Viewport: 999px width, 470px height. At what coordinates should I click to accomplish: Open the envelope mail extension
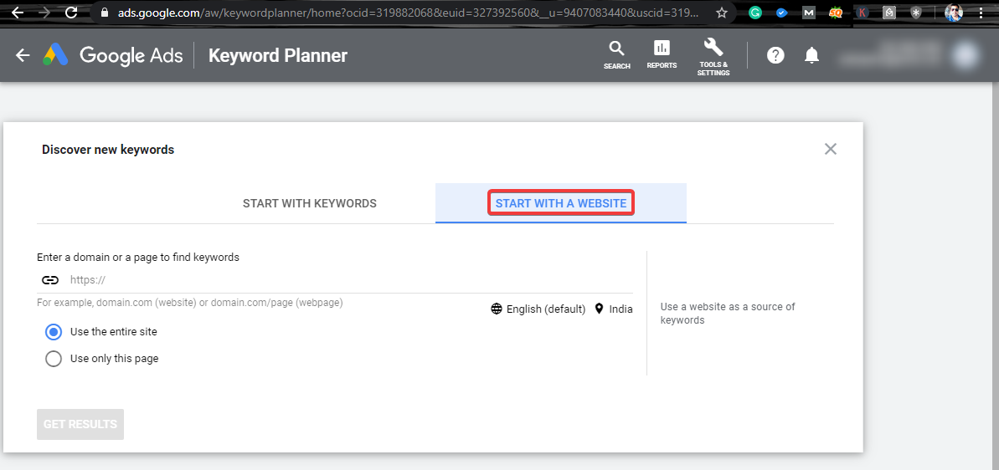pos(888,12)
